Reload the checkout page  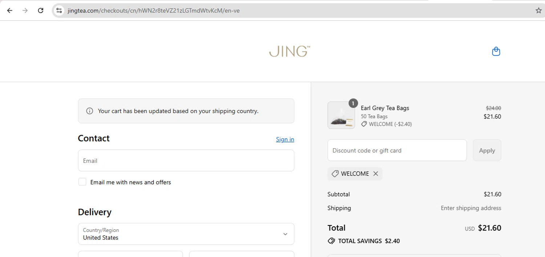(41, 11)
